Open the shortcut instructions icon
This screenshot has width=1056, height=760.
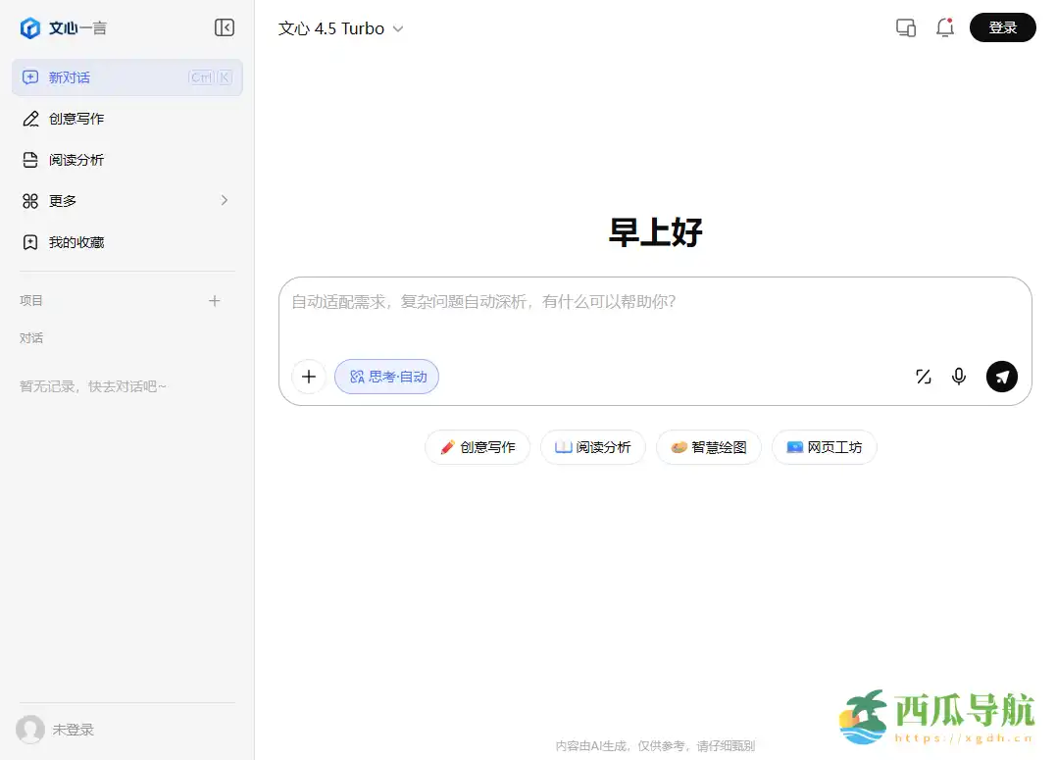coord(923,377)
